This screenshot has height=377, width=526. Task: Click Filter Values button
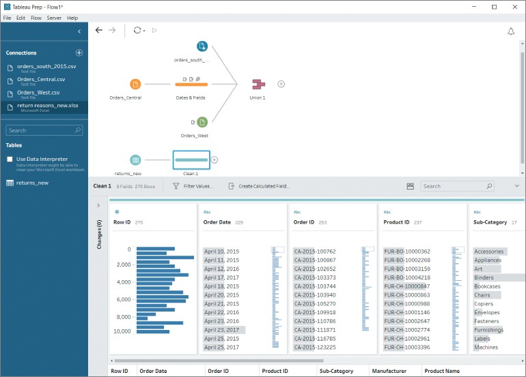coord(193,186)
